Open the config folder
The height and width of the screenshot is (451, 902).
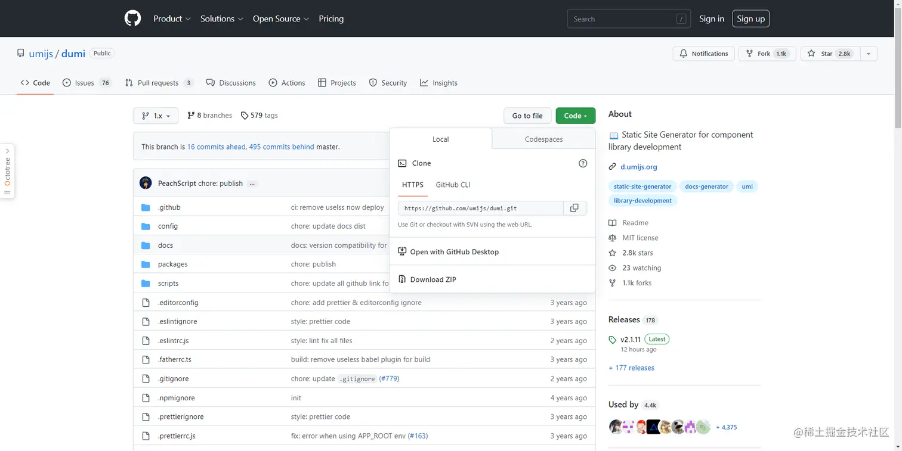tap(168, 226)
